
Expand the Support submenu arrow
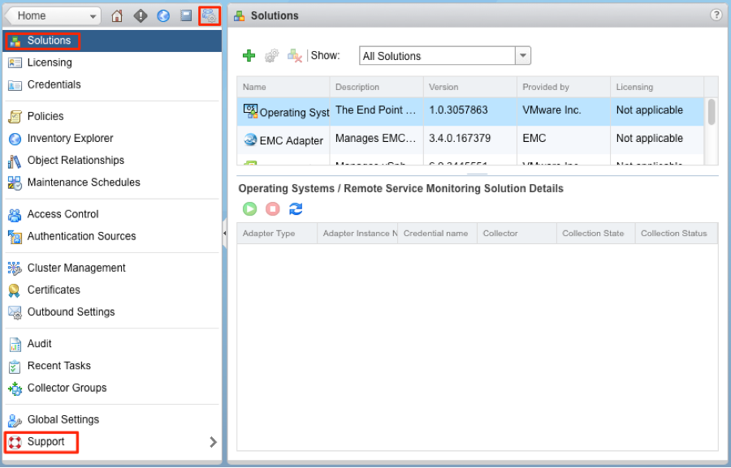(213, 442)
